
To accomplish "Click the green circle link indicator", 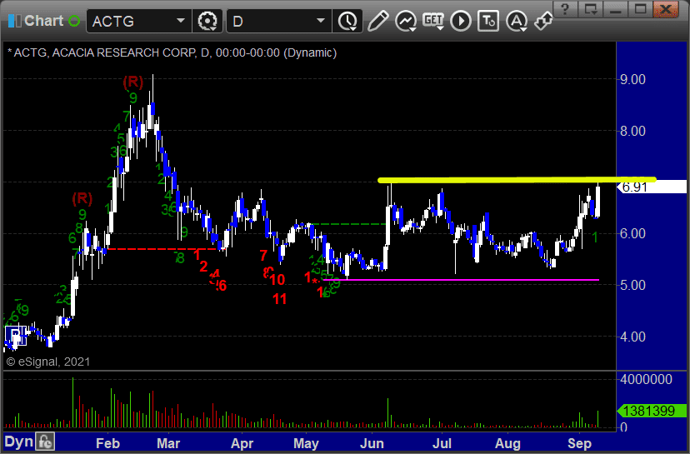I will [x=74, y=21].
